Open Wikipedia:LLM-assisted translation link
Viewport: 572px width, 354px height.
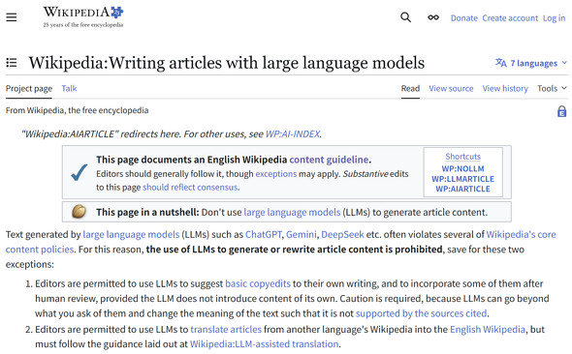[x=265, y=343]
